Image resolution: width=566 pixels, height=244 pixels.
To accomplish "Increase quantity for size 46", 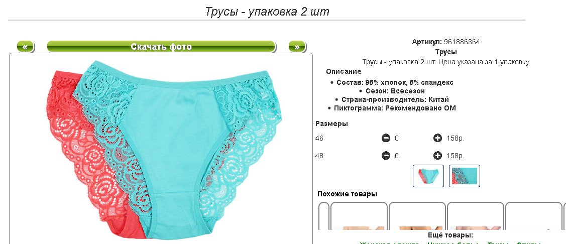I will point(437,138).
